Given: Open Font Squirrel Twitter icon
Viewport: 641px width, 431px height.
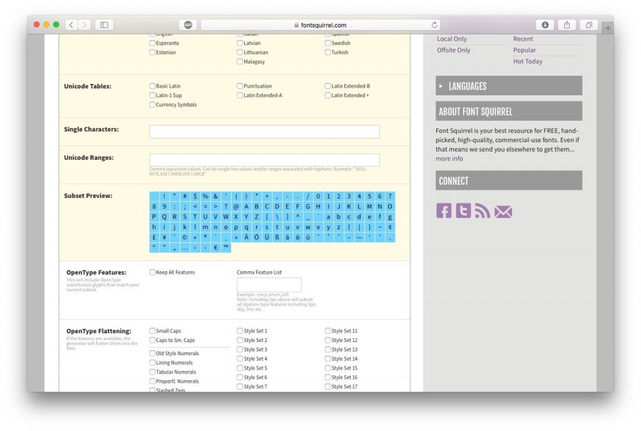Looking at the screenshot, I should pos(463,210).
